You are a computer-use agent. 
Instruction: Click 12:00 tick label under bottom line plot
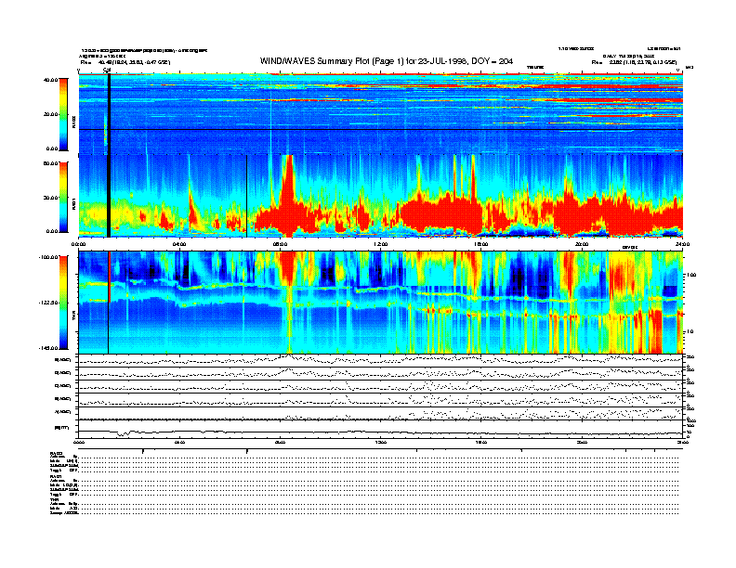[x=381, y=443]
